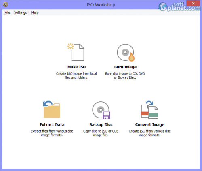Open the File menu
The height and width of the screenshot is (171, 202).
coord(7,13)
